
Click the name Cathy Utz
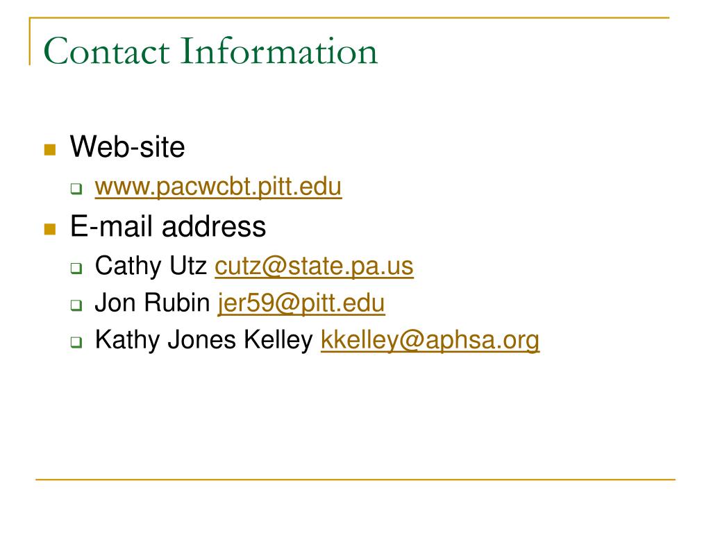(151, 266)
